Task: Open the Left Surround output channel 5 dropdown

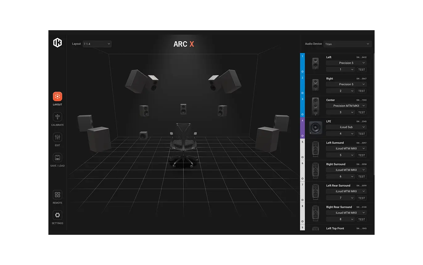Action: [x=341, y=155]
